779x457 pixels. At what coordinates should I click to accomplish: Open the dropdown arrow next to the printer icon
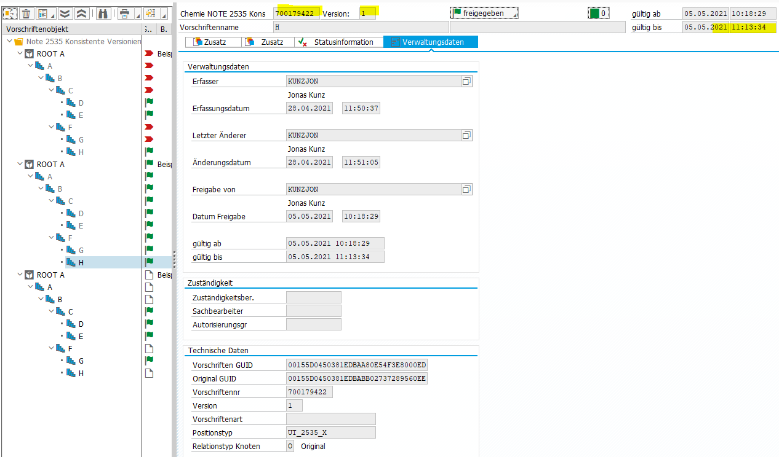tap(137, 15)
